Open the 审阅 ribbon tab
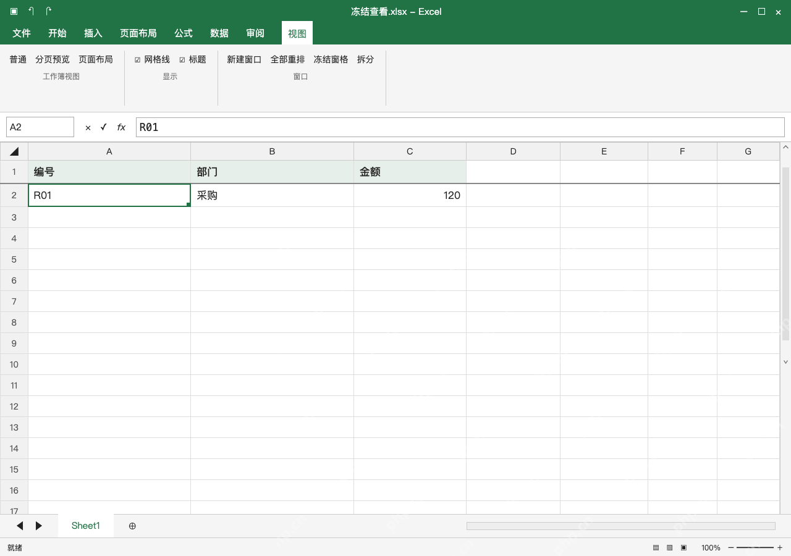The image size is (791, 556). pos(255,33)
